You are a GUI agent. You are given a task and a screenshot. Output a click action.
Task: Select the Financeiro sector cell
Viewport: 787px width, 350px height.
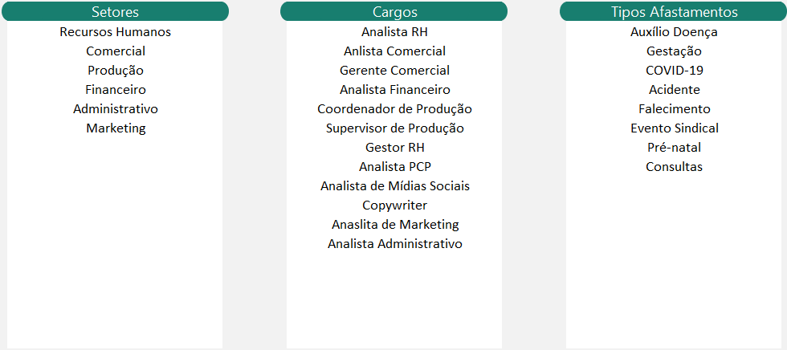click(115, 90)
